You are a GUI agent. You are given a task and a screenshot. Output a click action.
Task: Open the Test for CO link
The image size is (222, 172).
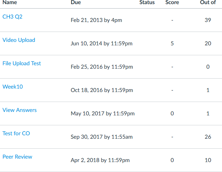pos(16,134)
